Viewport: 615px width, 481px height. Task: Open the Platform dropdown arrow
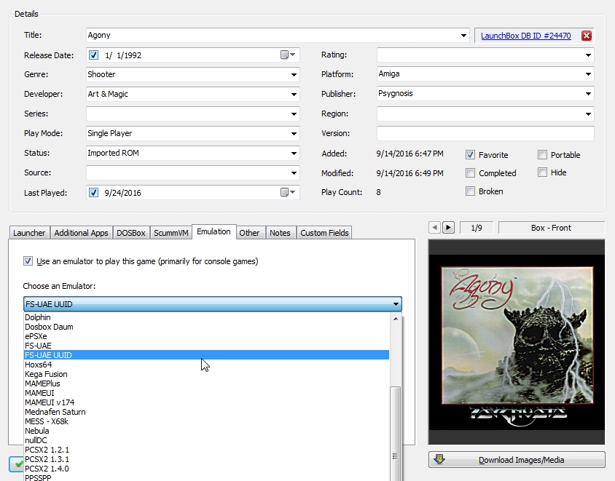click(587, 74)
